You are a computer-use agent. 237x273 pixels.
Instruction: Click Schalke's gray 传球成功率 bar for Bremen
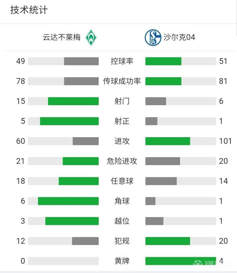tap(81, 81)
